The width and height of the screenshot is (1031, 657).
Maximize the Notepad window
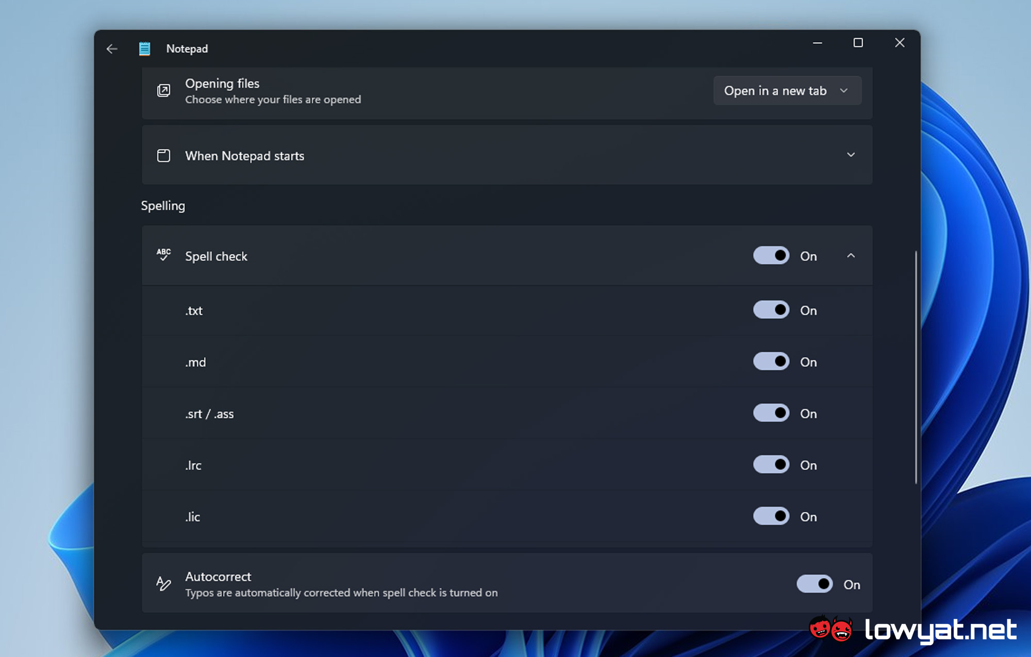(x=858, y=43)
